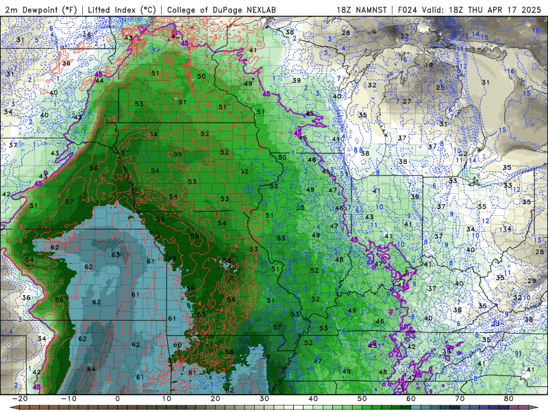Click the "F024 Valid: 18Z THU APR 17 2025" text
The height and width of the screenshot is (411, 548).
click(x=469, y=10)
